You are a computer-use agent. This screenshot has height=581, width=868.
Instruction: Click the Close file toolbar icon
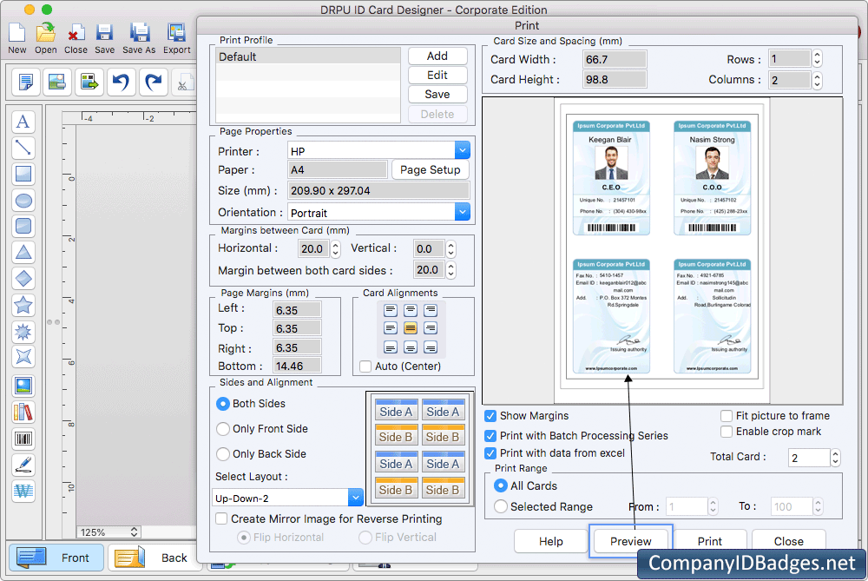[76, 33]
